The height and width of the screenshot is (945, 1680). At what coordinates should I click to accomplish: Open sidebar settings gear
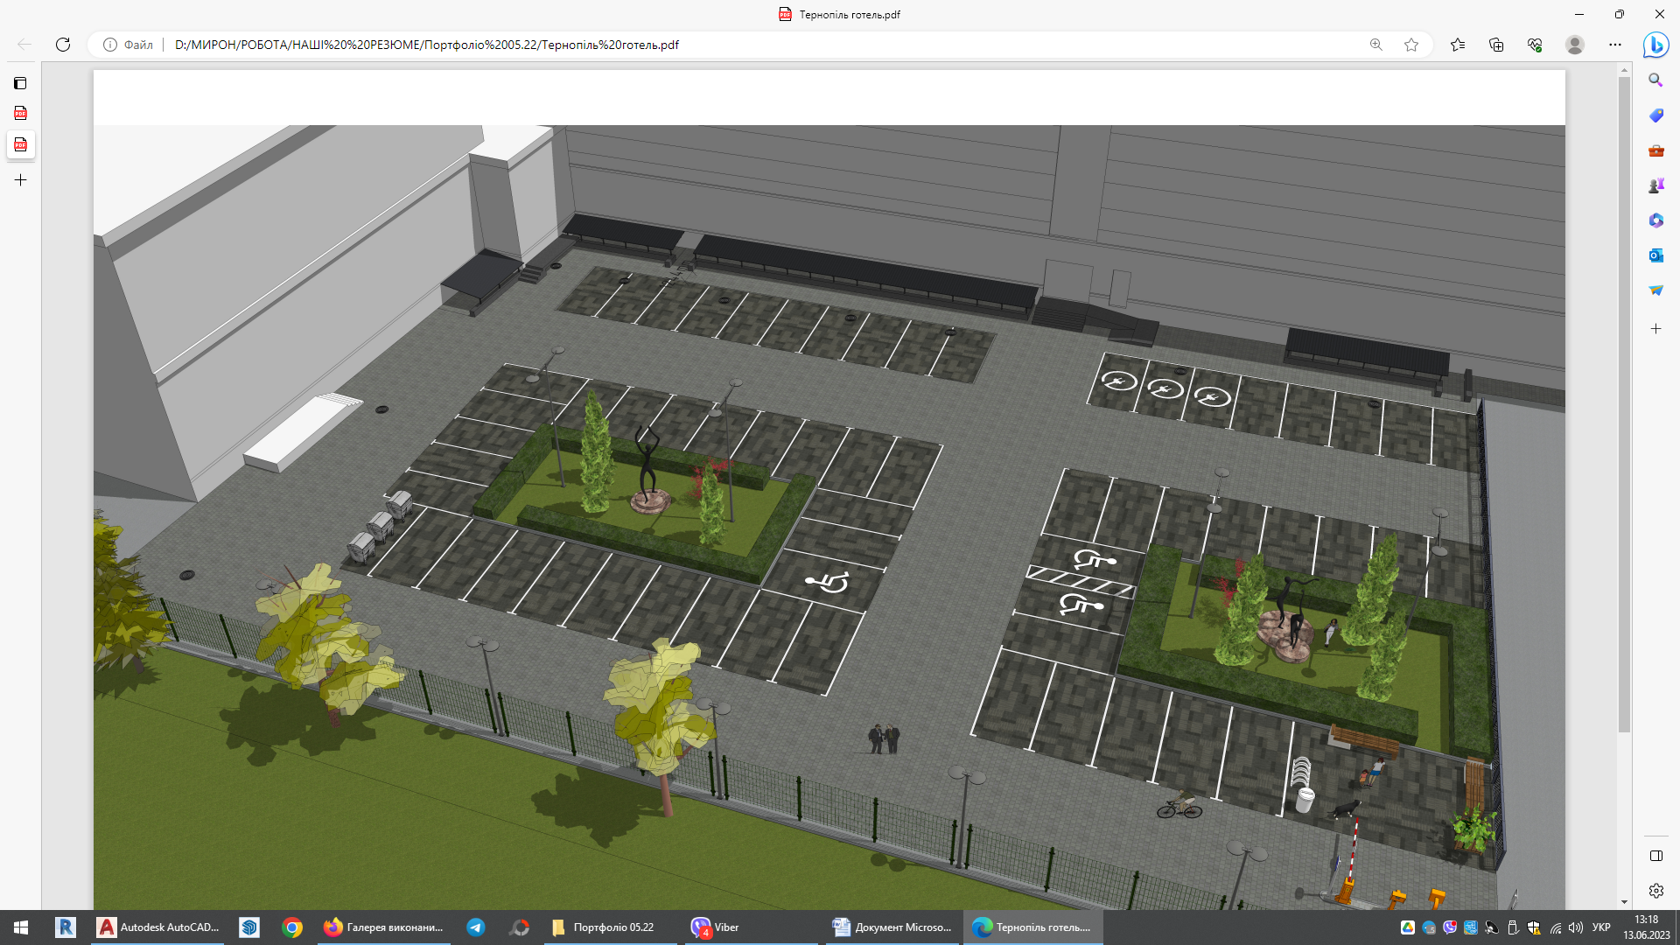coord(1655,891)
